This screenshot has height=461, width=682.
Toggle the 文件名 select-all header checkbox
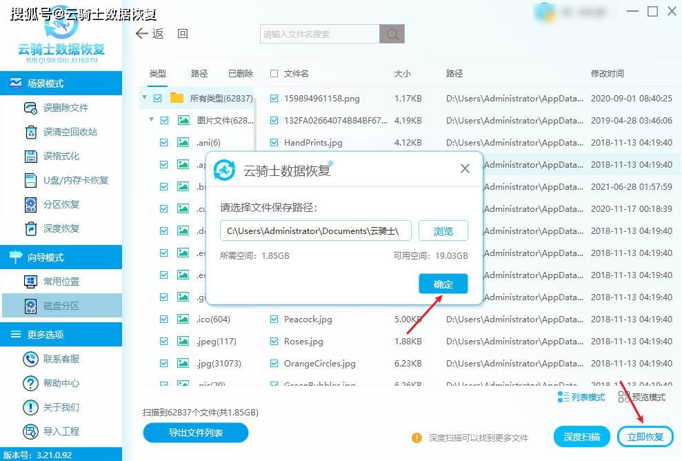point(274,73)
